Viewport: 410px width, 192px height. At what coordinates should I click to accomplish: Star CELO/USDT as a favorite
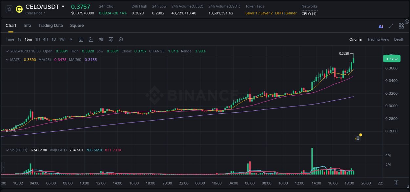point(9,9)
